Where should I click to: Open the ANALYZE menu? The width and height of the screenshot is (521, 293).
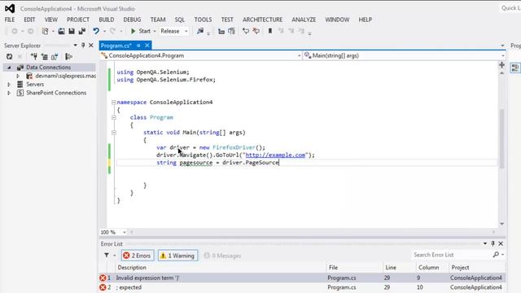coord(304,20)
